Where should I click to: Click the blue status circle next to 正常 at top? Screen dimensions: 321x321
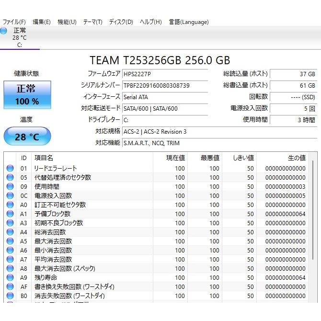3,31
